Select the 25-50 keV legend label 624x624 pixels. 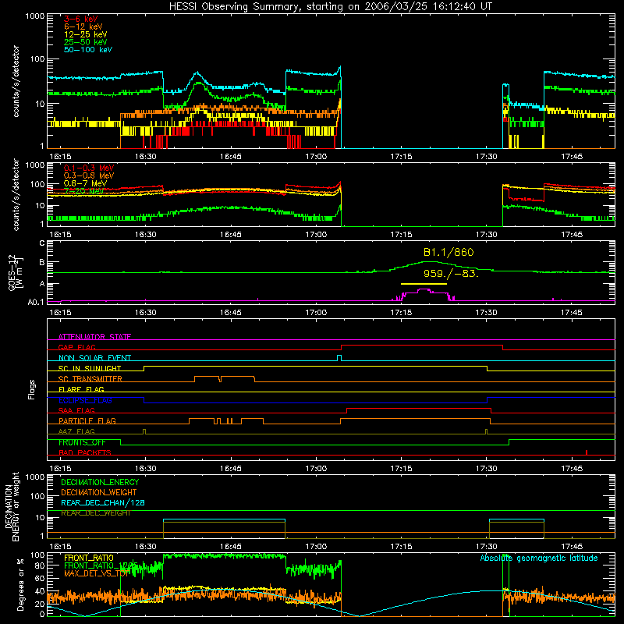coord(85,42)
